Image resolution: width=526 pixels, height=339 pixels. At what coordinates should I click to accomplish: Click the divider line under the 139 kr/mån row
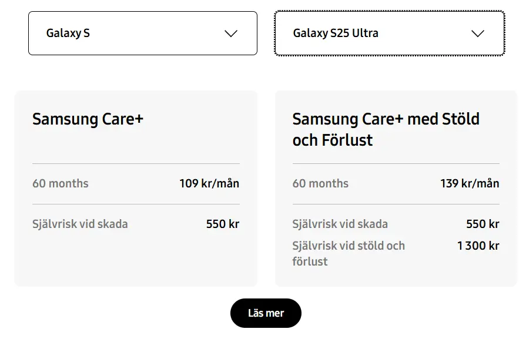tap(396, 204)
